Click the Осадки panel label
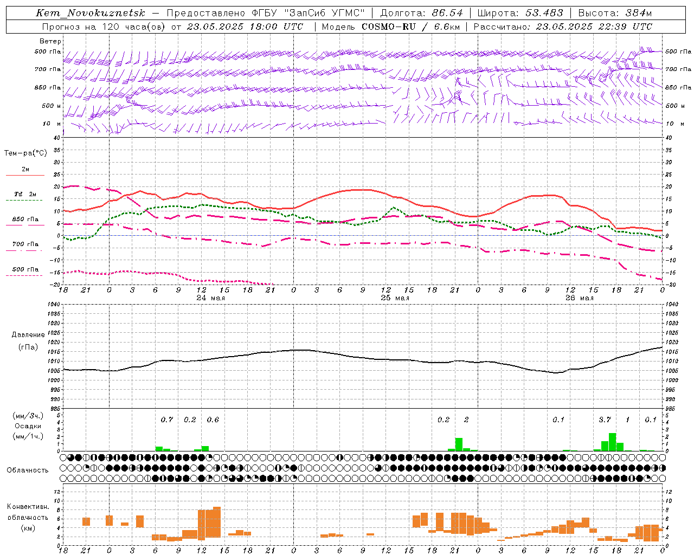This screenshot has height=555, width=694. (28, 426)
